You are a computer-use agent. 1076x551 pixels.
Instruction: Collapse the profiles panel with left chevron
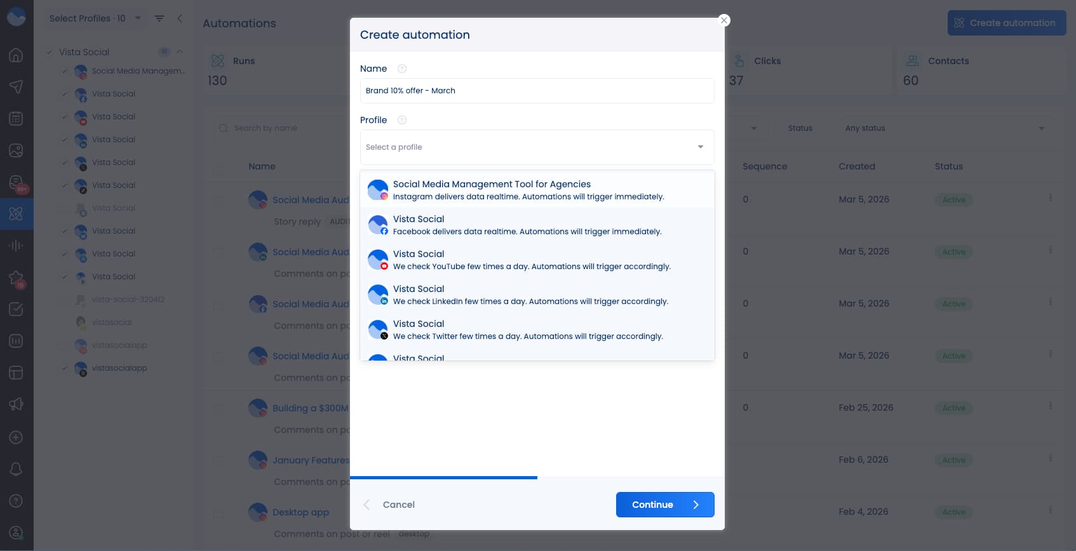coord(180,18)
